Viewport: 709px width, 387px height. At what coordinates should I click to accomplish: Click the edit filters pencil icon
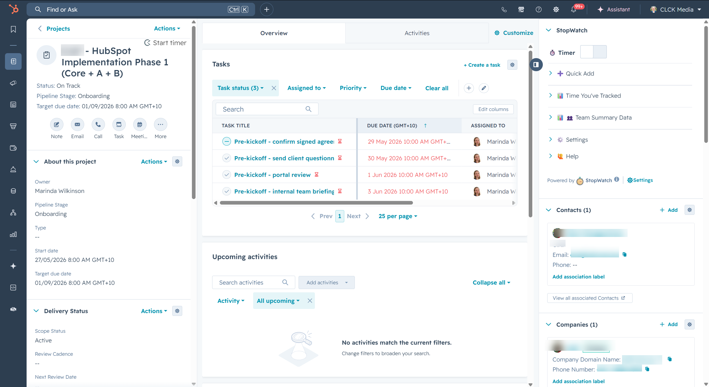tap(484, 88)
